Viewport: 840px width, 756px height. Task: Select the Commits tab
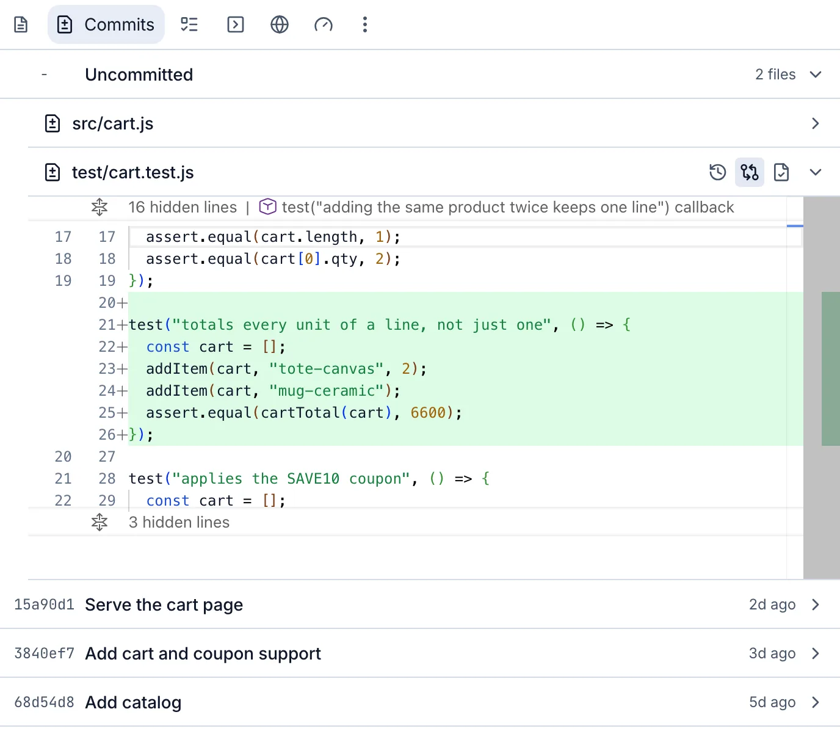(106, 24)
